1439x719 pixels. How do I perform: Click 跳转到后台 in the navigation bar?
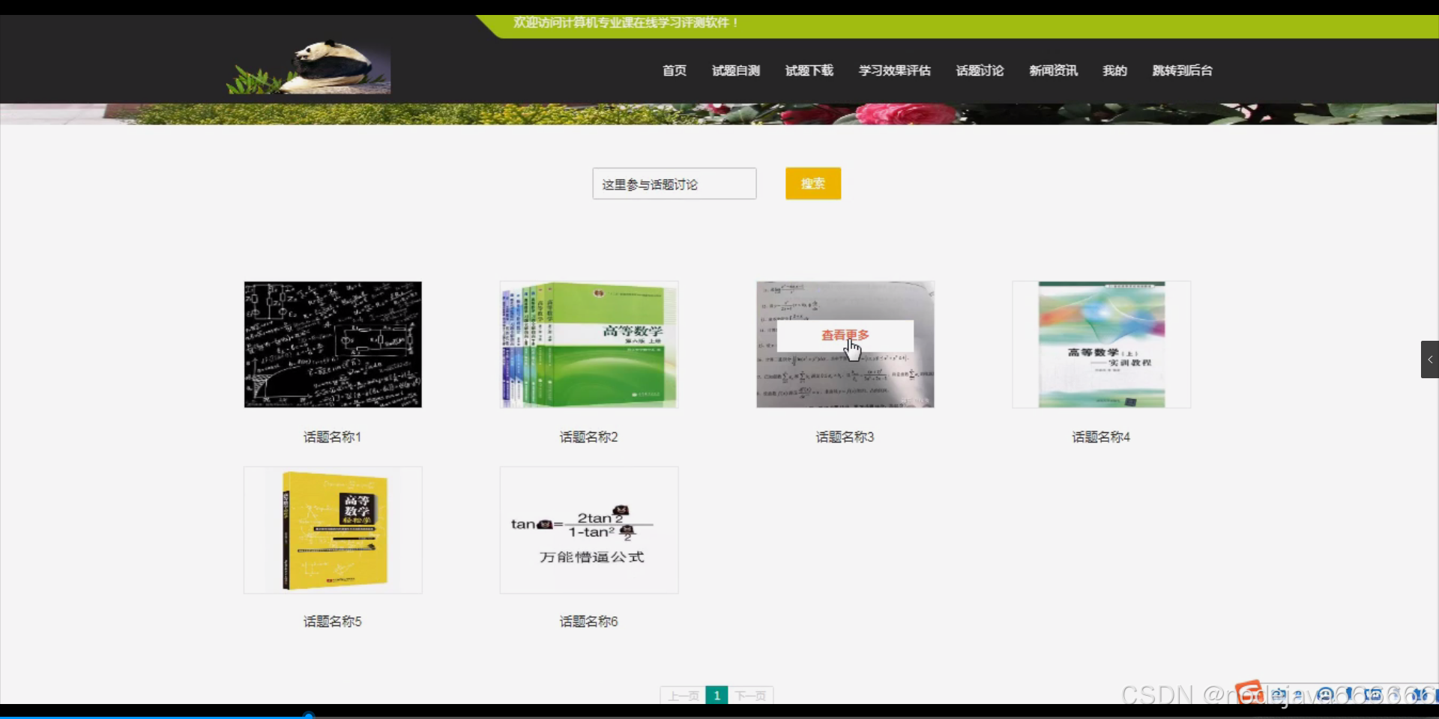pyautogui.click(x=1182, y=70)
